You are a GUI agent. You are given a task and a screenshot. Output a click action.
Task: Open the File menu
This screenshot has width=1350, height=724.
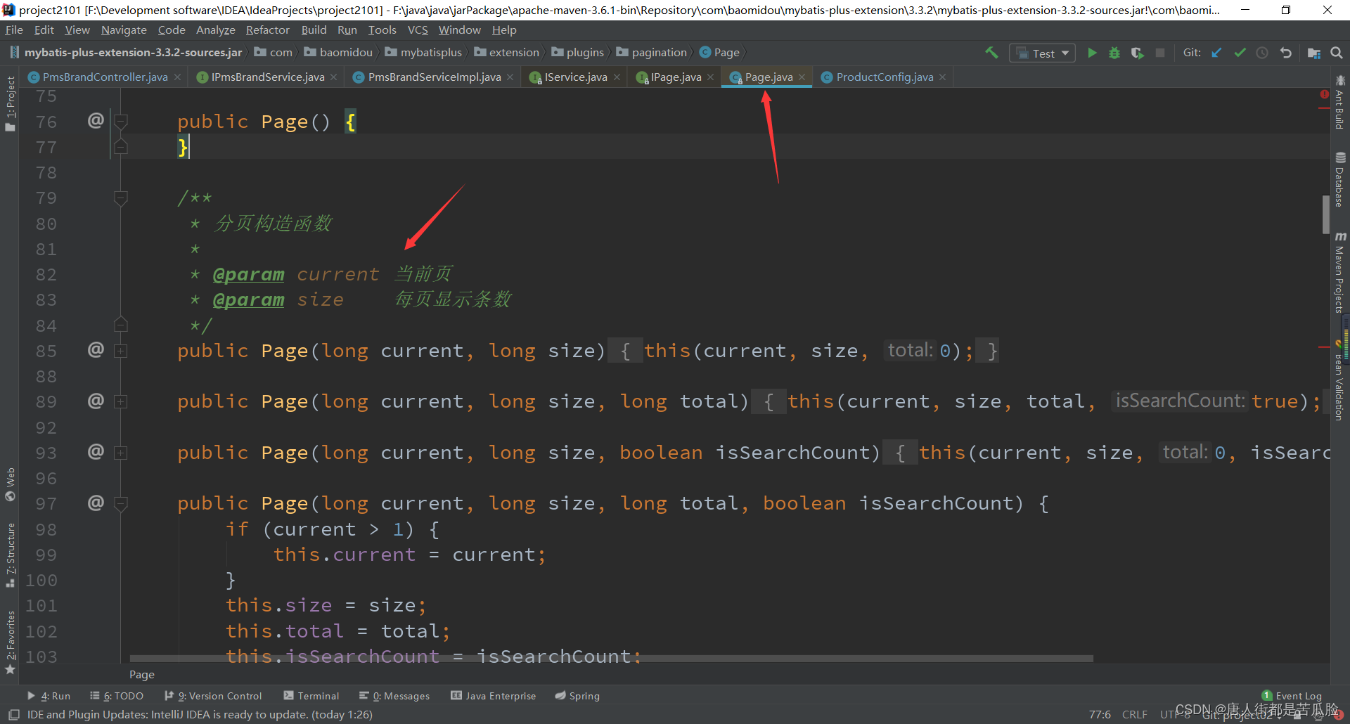14,30
